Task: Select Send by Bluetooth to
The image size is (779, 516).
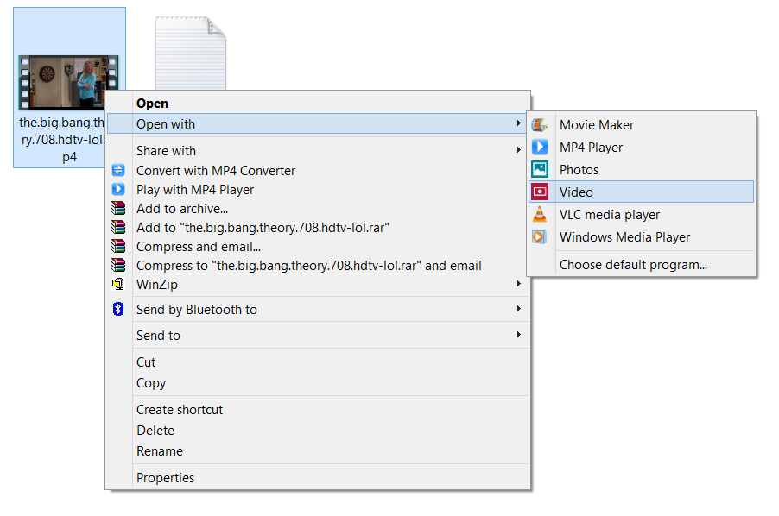Action: click(x=318, y=310)
